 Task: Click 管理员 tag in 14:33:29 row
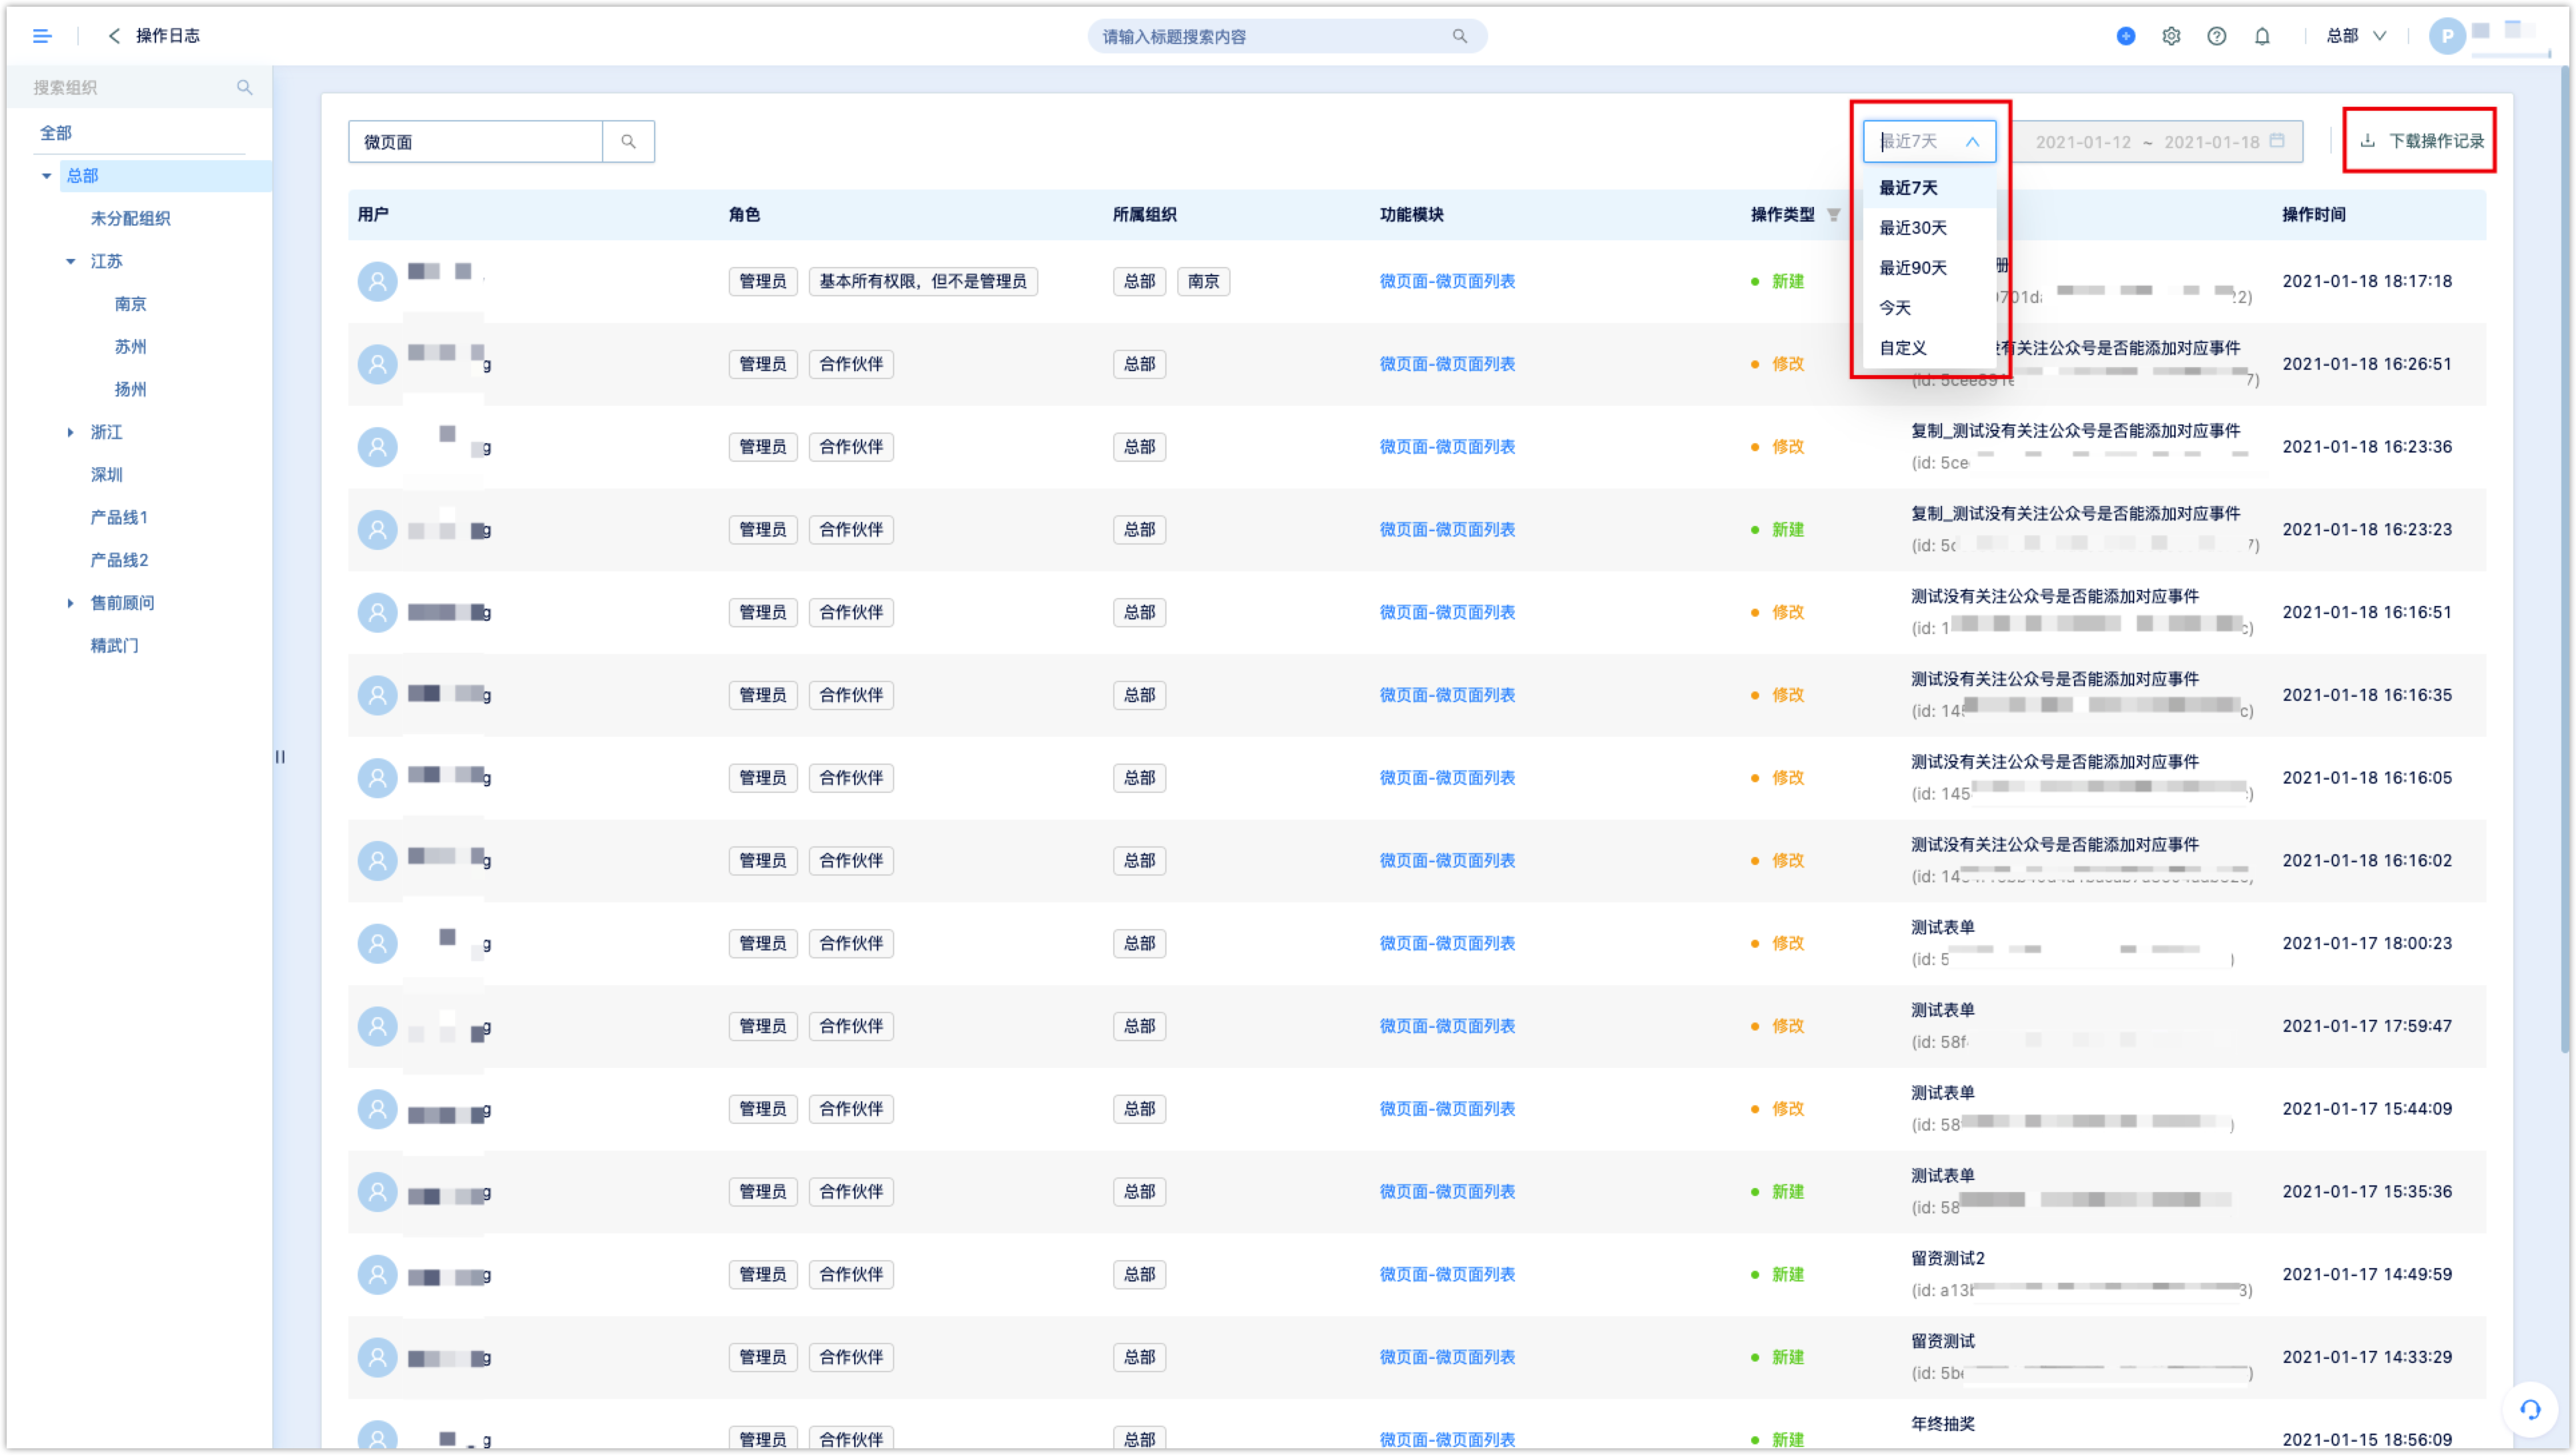pyautogui.click(x=762, y=1358)
